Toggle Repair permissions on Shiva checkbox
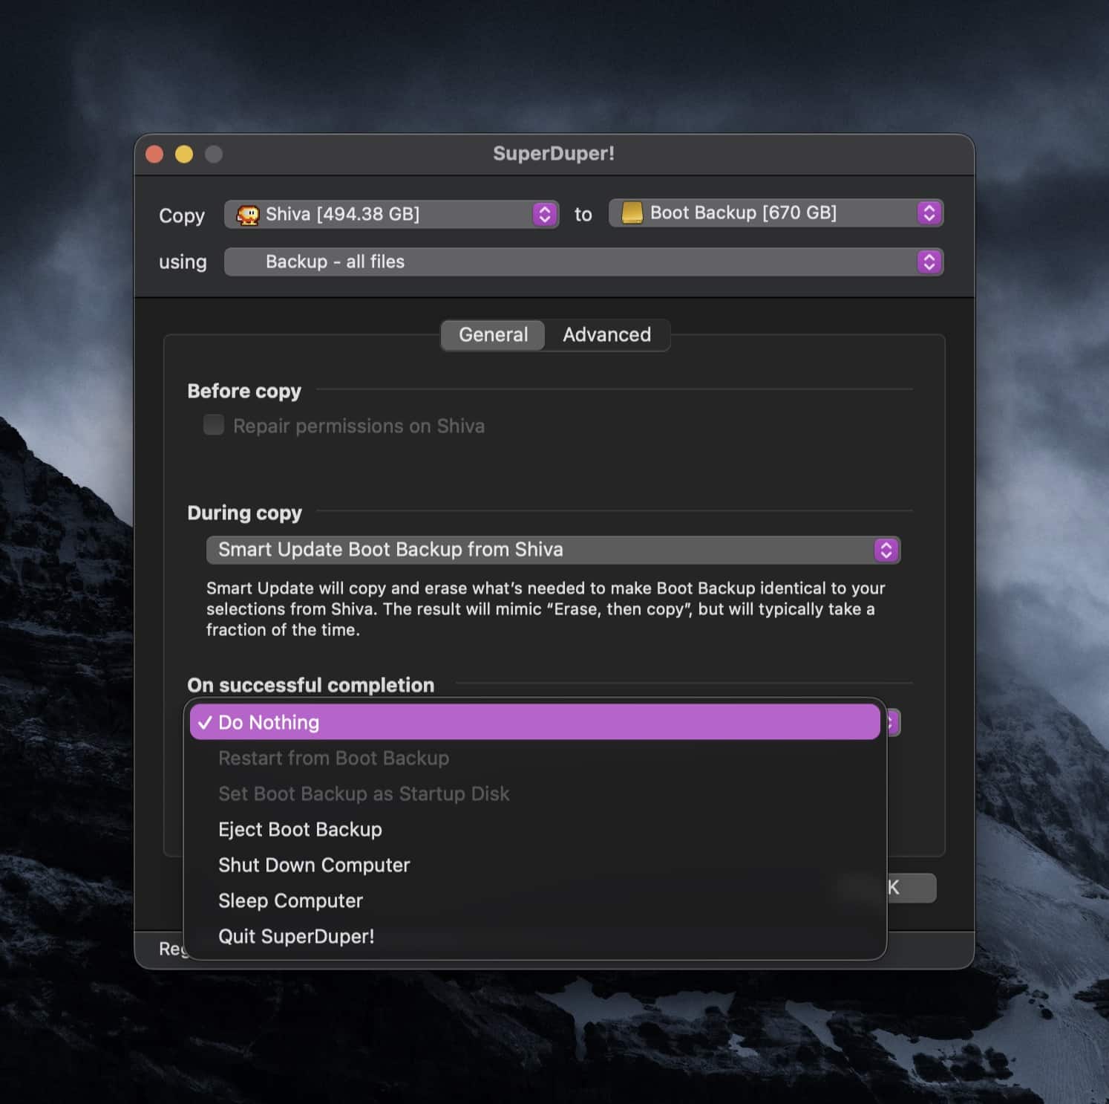Viewport: 1109px width, 1104px height. pyautogui.click(x=214, y=426)
